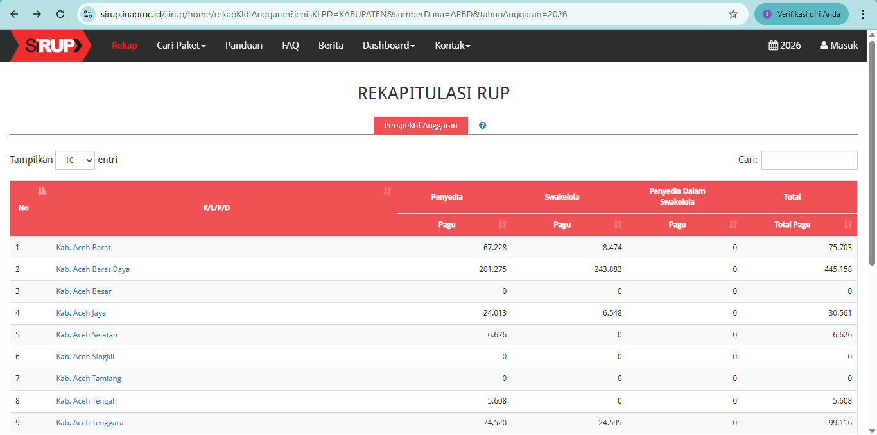Sort Penyedia Pagu column
The image size is (877, 435).
pyautogui.click(x=503, y=225)
